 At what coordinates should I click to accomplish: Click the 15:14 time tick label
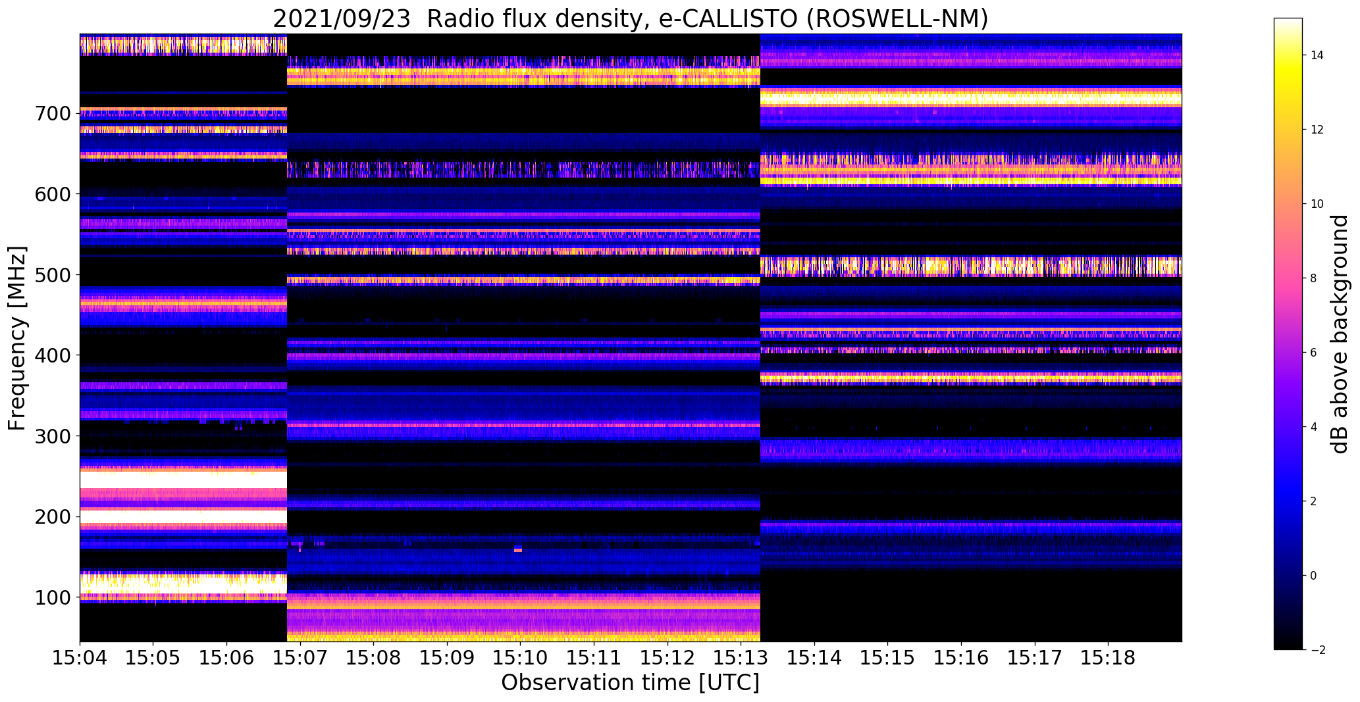tap(814, 658)
